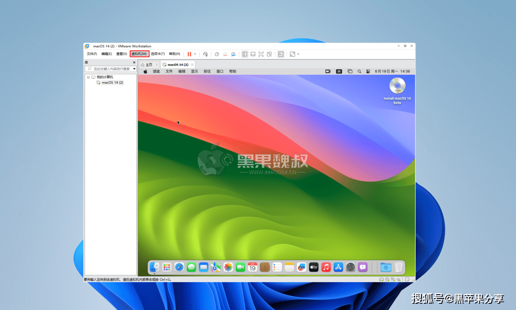Open Mail from the Dock

click(x=204, y=267)
